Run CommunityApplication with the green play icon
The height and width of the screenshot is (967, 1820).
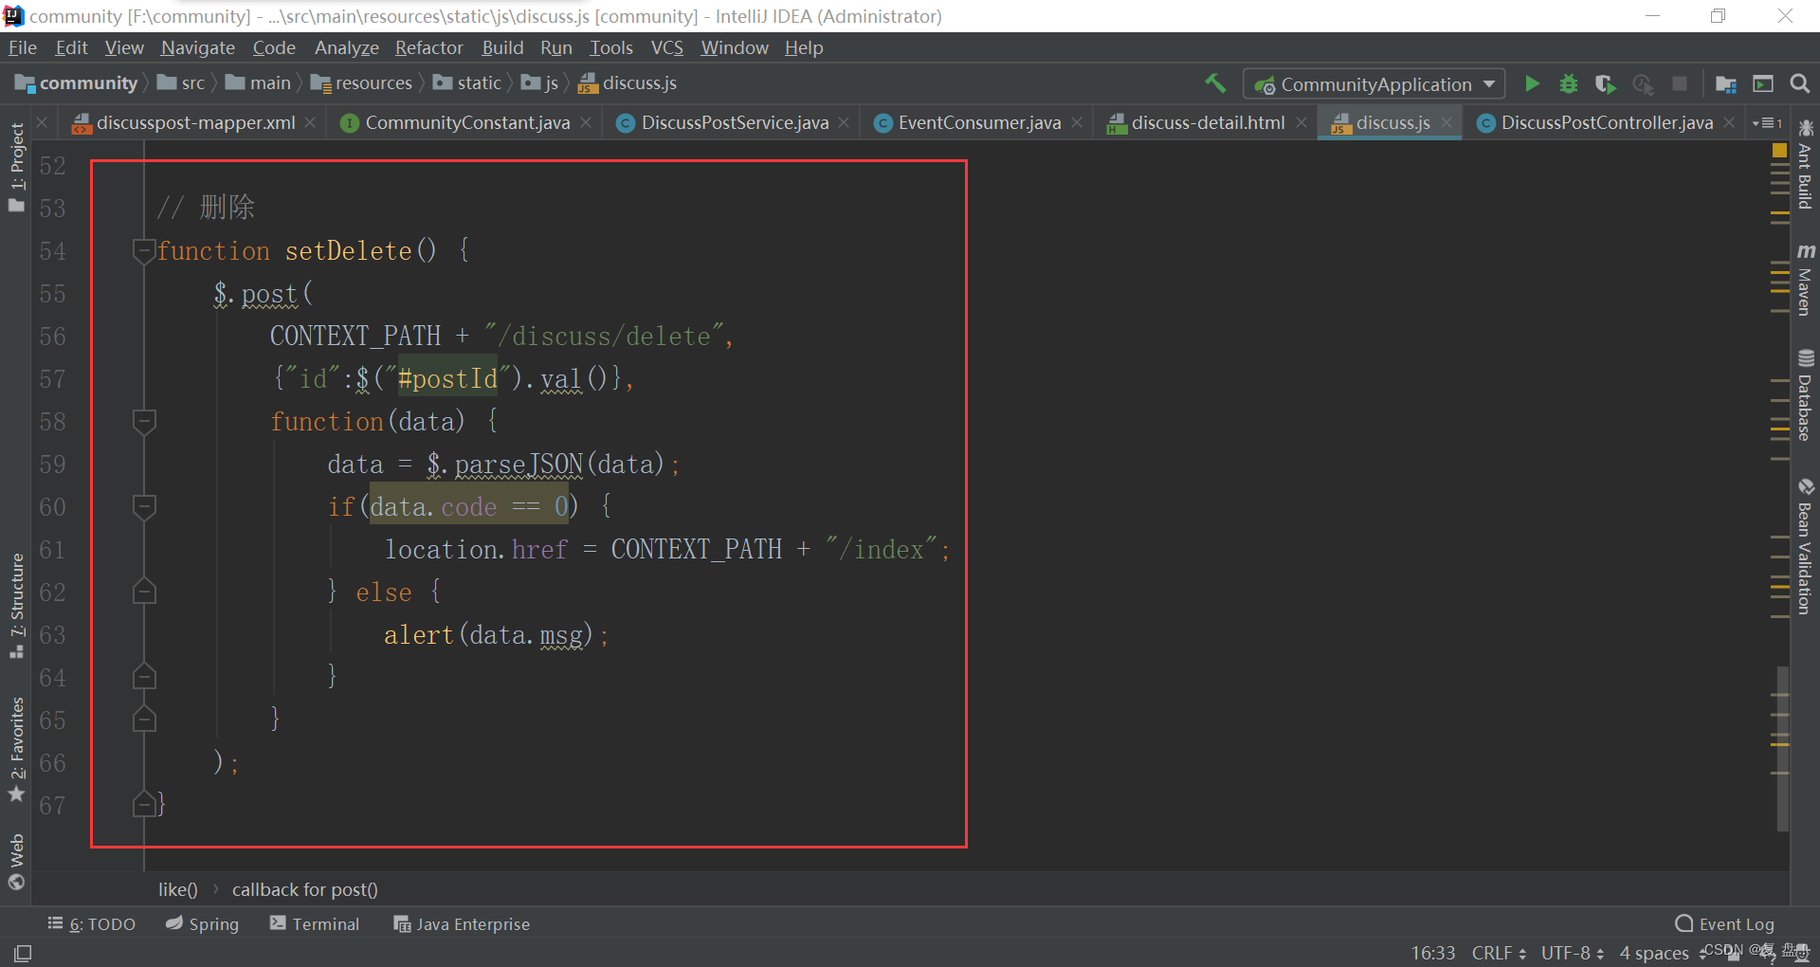tap(1532, 83)
